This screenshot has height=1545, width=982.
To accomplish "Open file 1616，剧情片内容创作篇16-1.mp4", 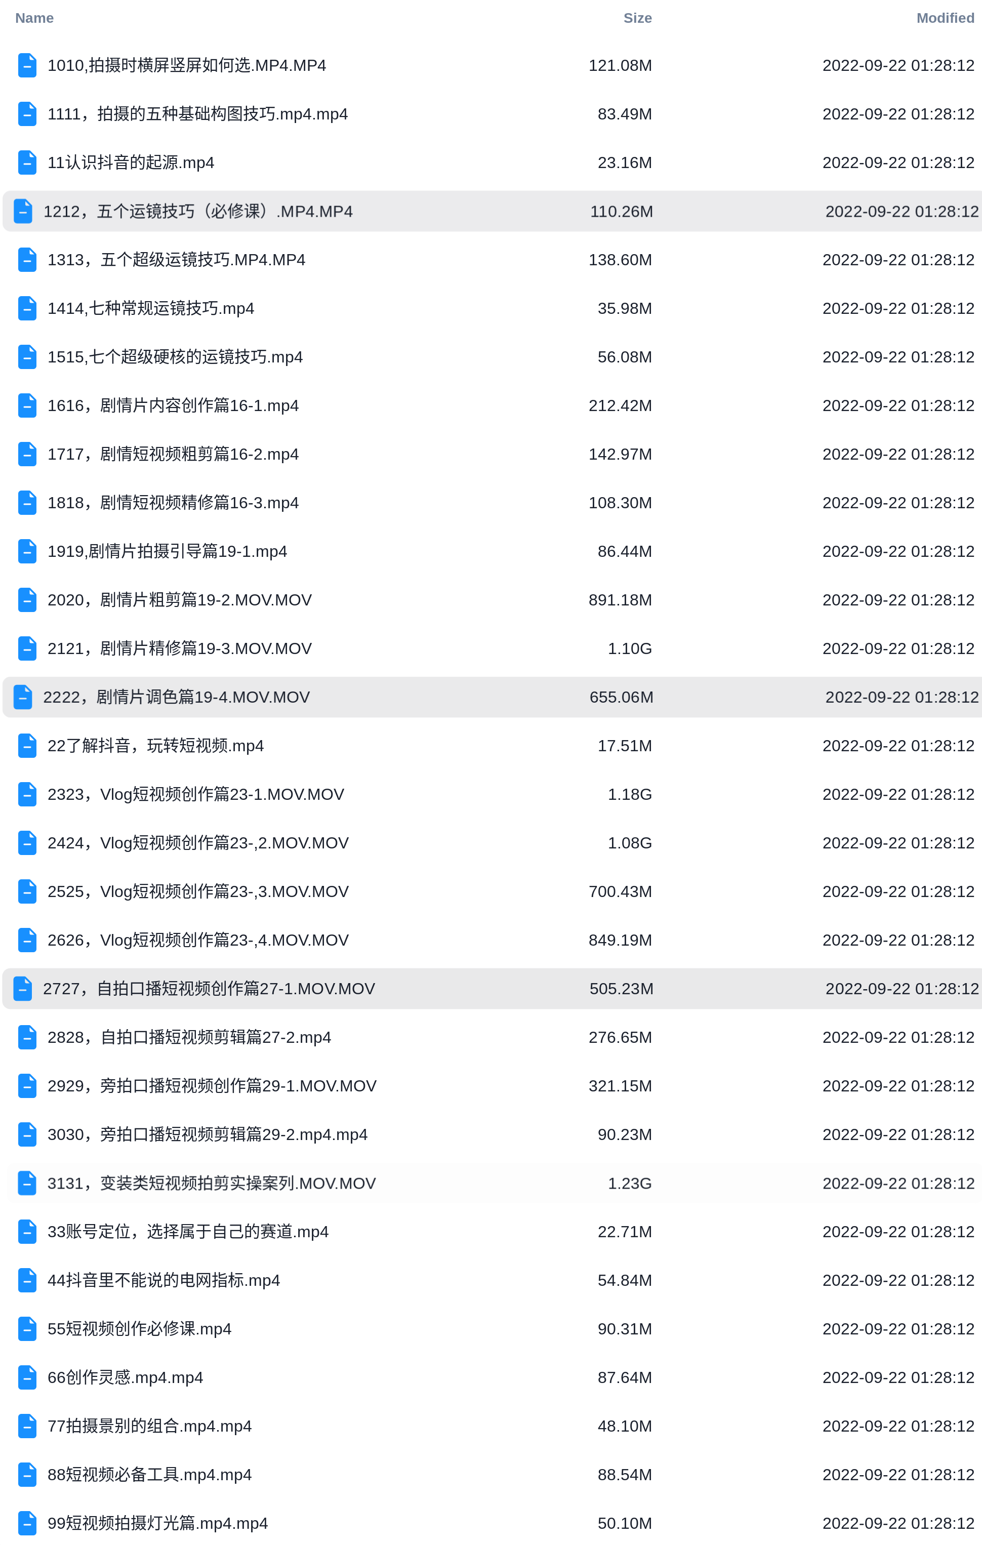I will (173, 405).
